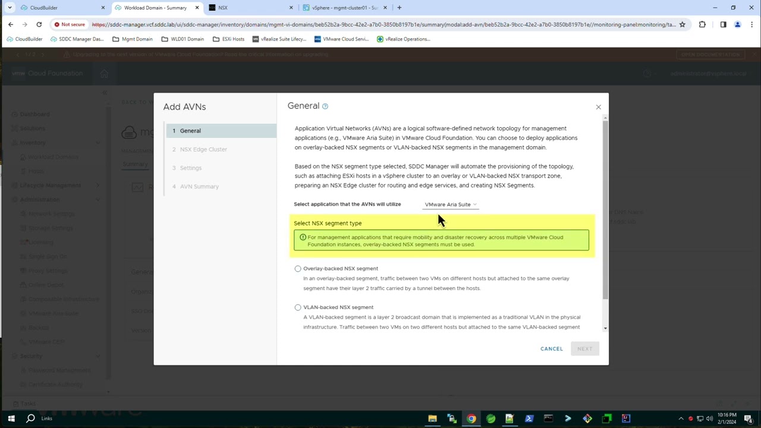Image resolution: width=761 pixels, height=428 pixels.
Task: Open the Mgmt Domain bookmark folder
Action: pos(133,39)
